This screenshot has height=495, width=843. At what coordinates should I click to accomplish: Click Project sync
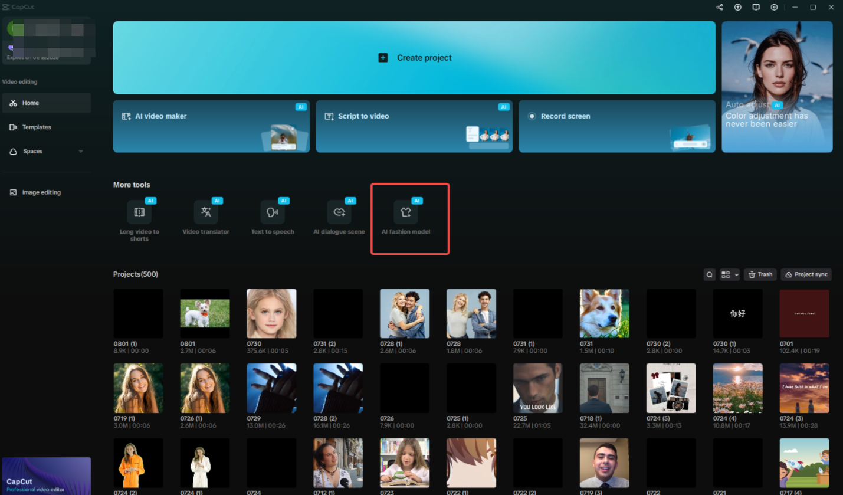click(806, 274)
